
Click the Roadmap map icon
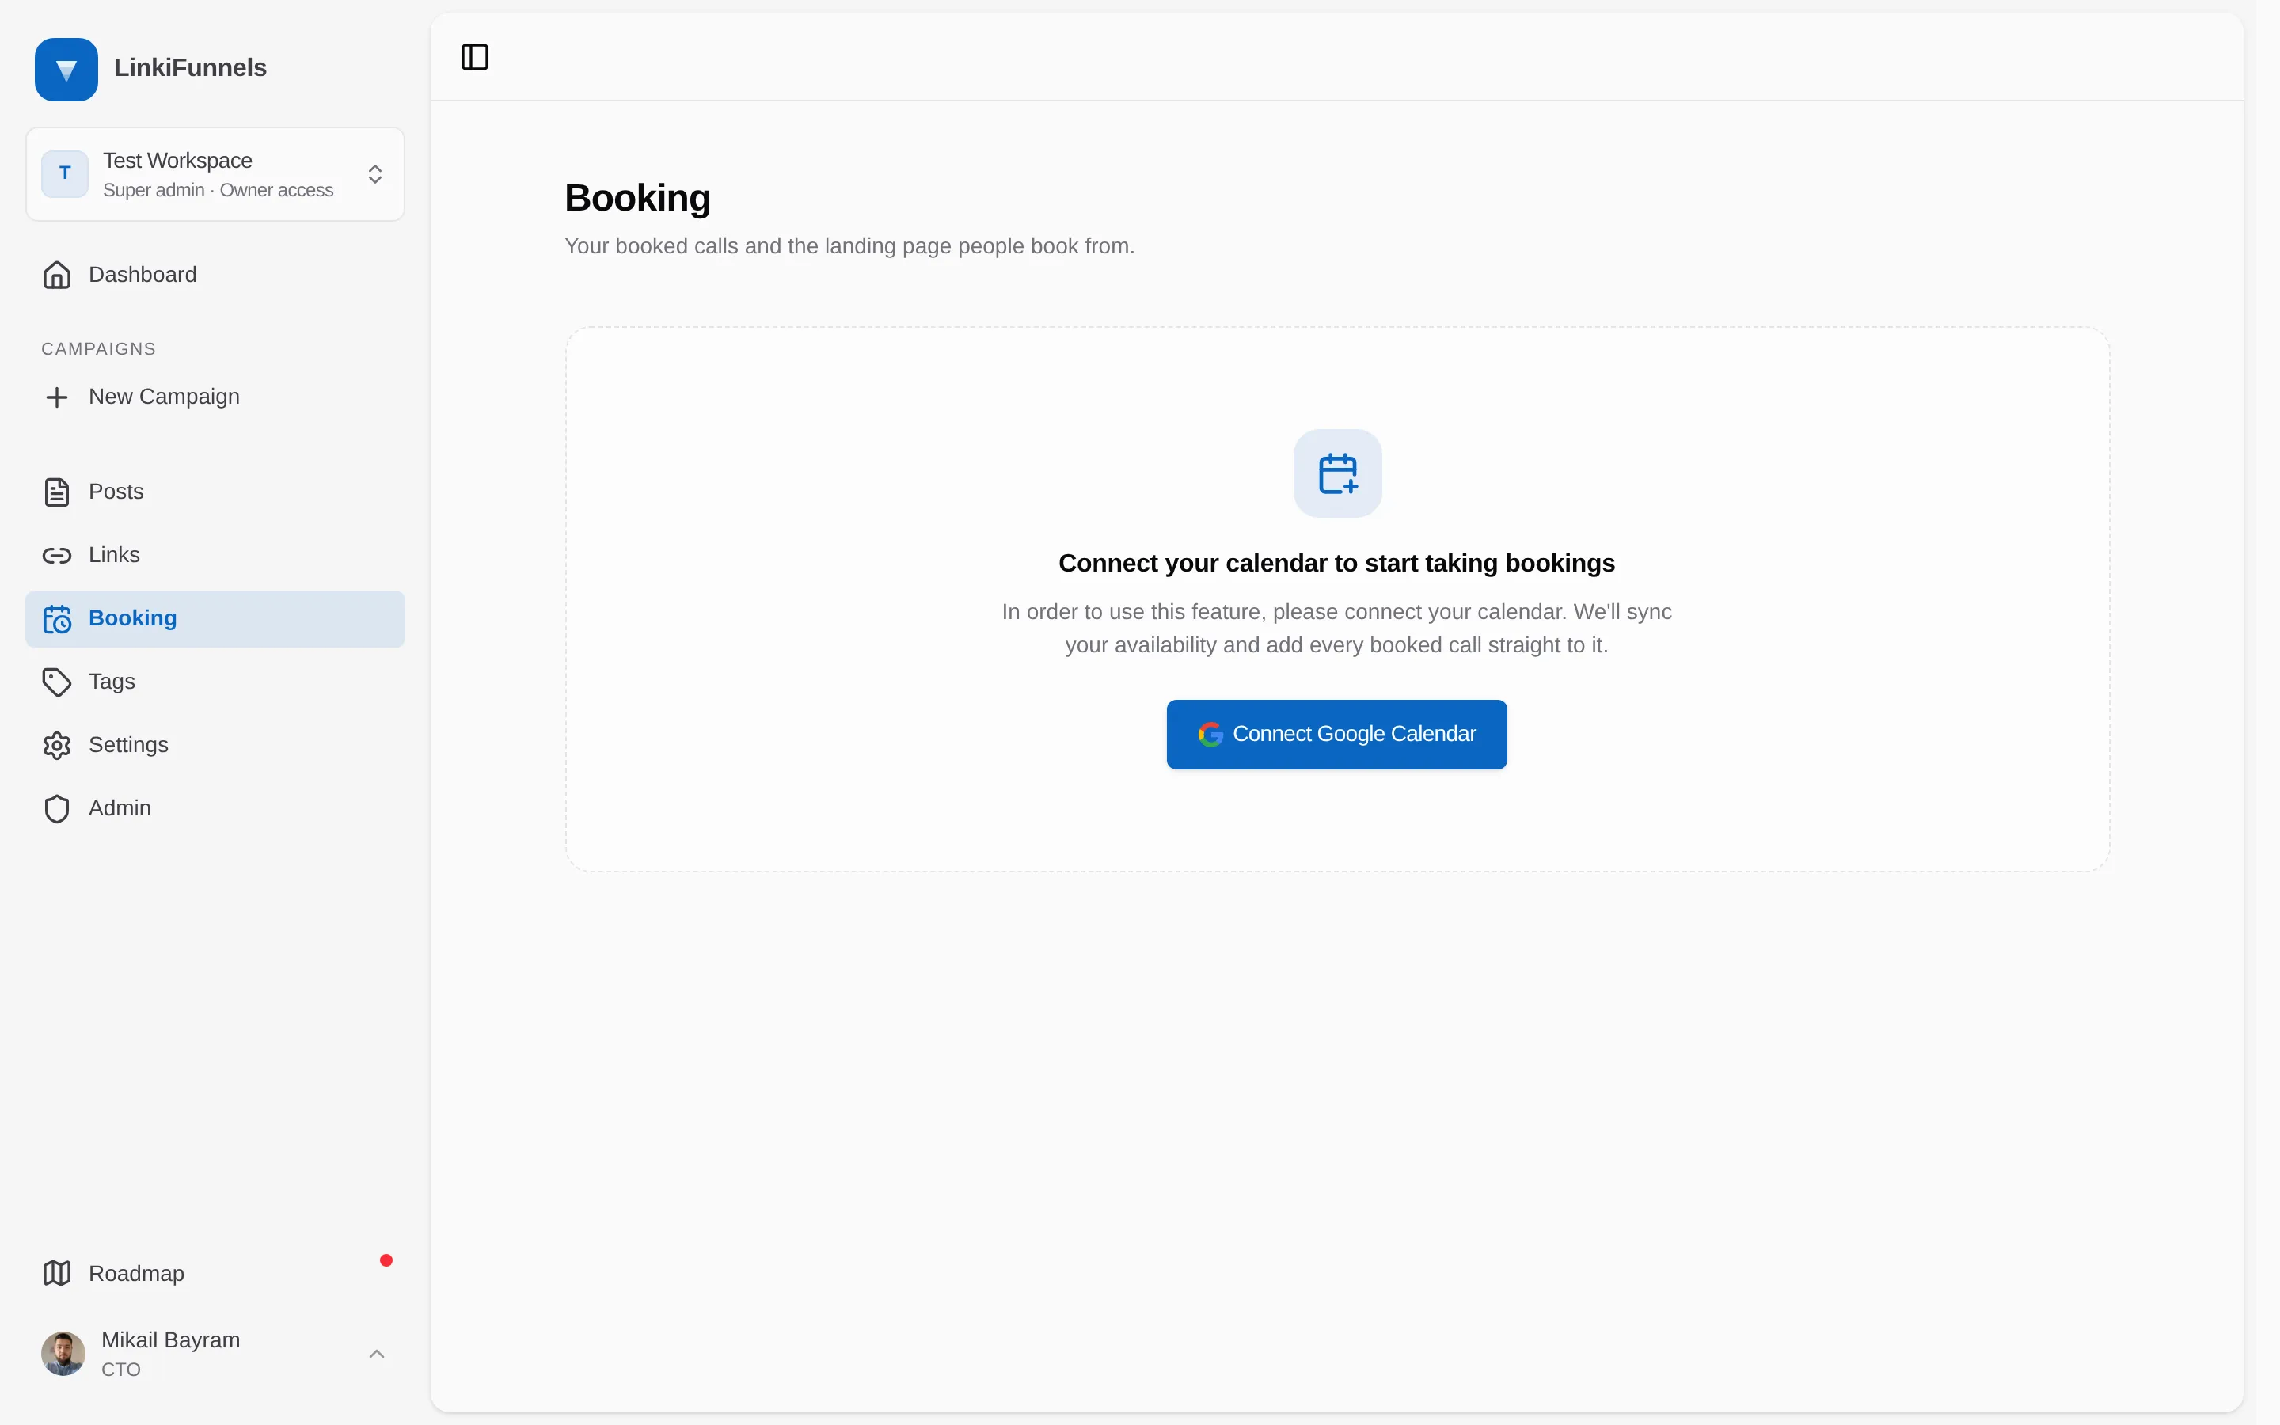(56, 1273)
